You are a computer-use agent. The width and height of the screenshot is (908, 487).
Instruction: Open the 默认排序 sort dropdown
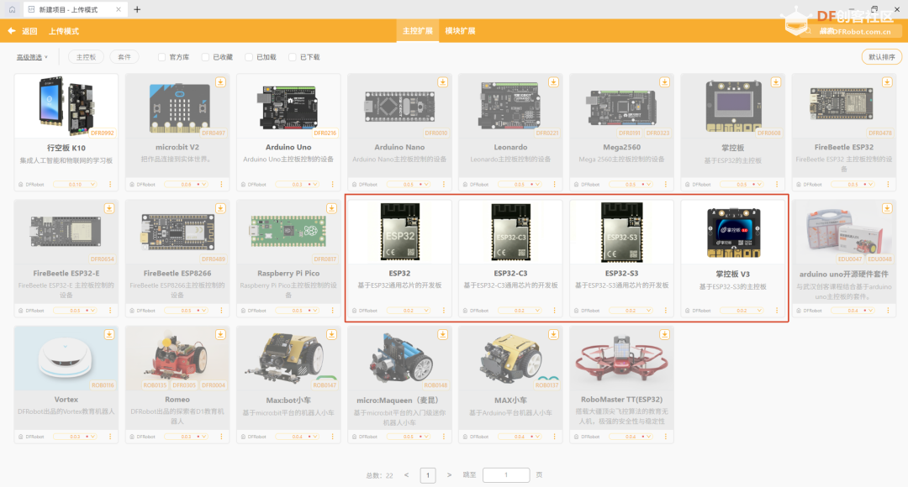tap(881, 57)
